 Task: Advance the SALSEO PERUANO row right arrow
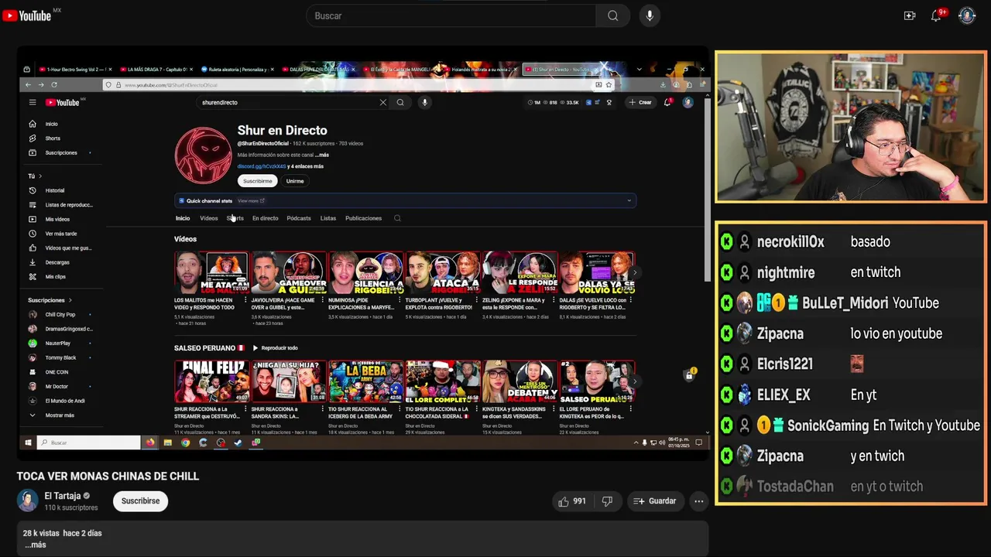634,381
